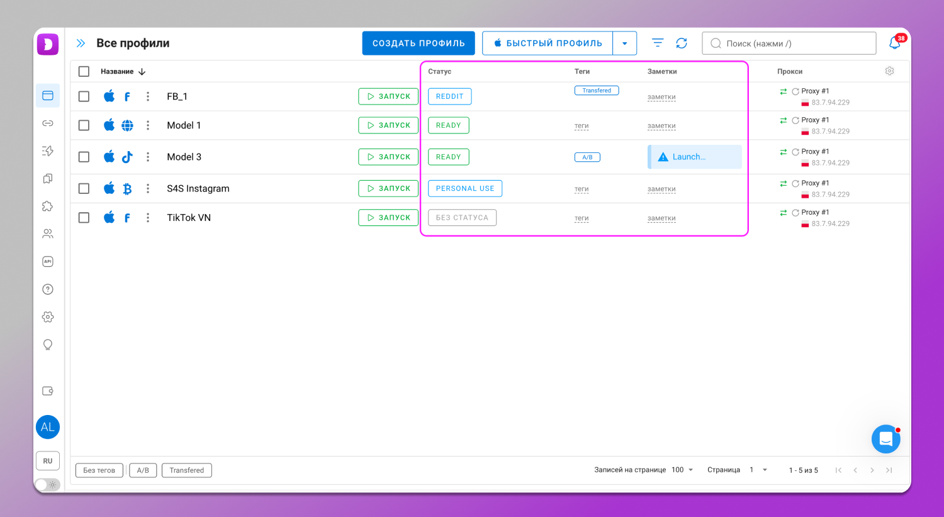Open the filter options icon
This screenshot has width=944, height=517.
click(658, 43)
